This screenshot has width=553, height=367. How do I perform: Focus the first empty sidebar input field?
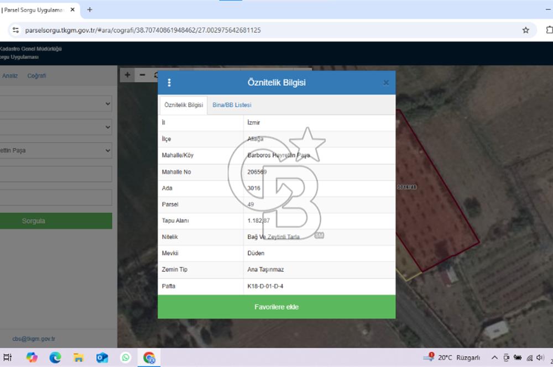click(x=56, y=174)
